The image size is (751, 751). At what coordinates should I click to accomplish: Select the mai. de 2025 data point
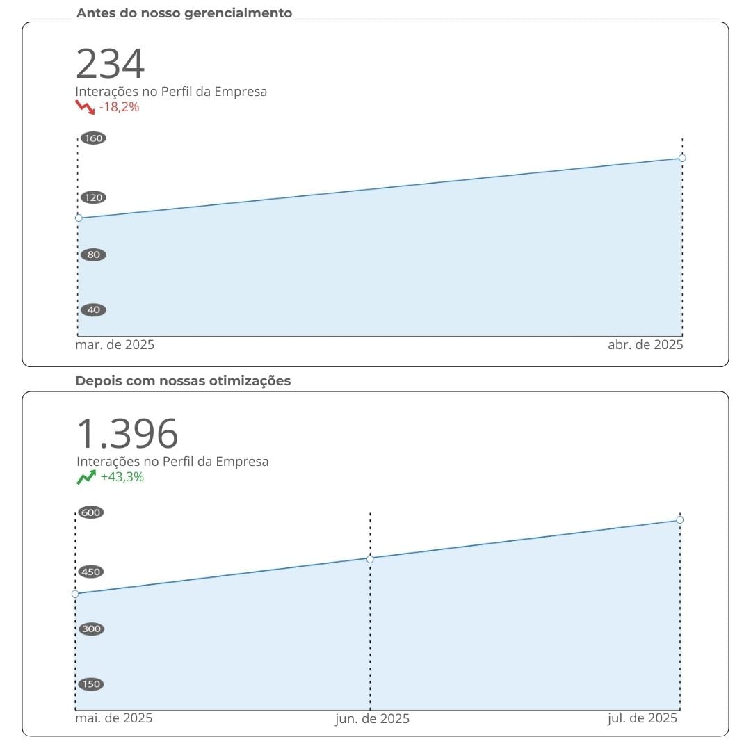[75, 594]
